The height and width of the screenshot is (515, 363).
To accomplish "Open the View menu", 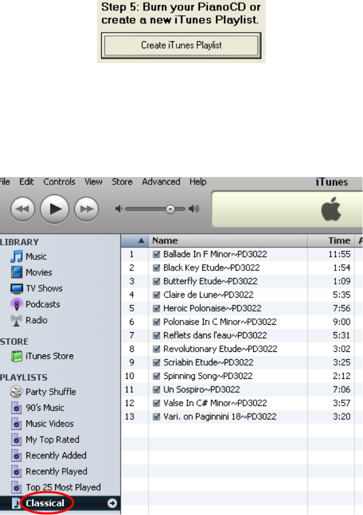I will [x=93, y=182].
